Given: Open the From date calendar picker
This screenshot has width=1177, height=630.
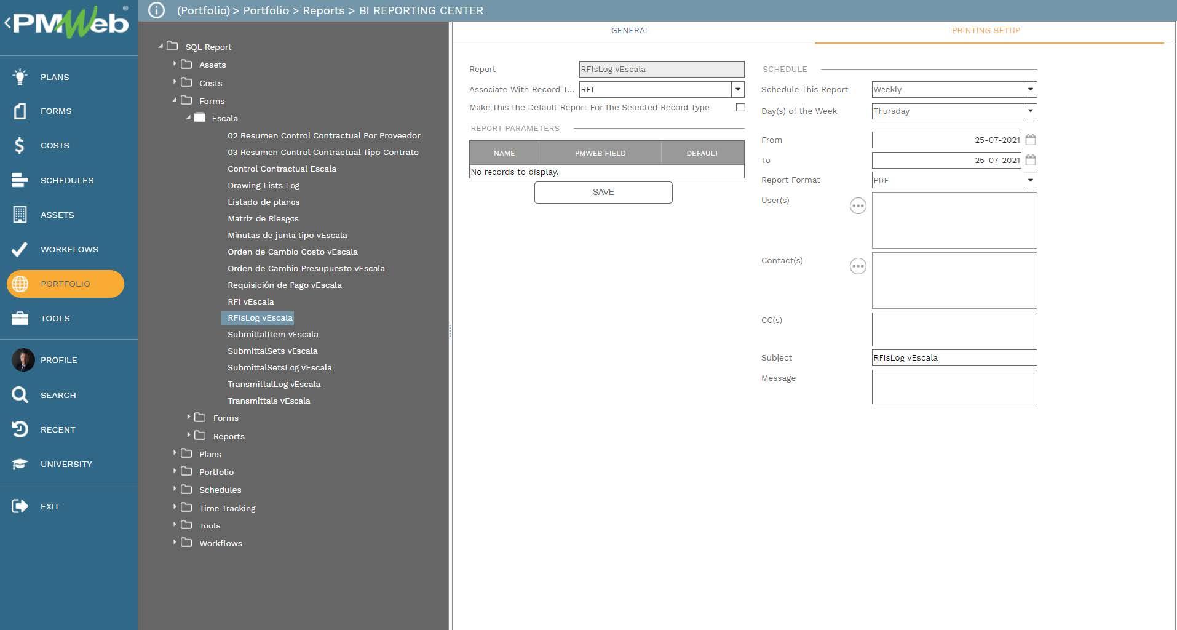Looking at the screenshot, I should 1031,140.
